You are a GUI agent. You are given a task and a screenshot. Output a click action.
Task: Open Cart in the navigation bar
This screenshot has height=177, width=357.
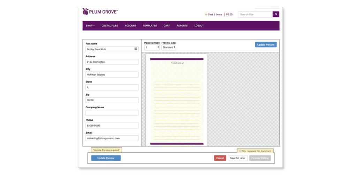tap(167, 26)
